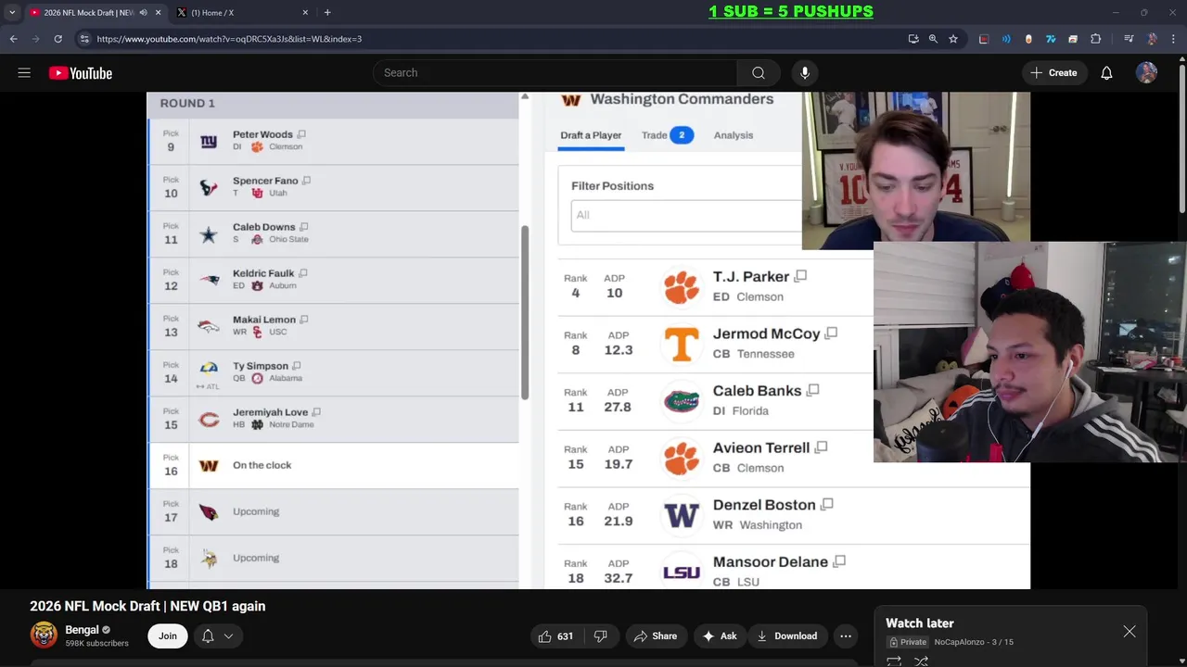Screen dimensions: 1187x667
Task: Dislike the video
Action: (x=601, y=636)
